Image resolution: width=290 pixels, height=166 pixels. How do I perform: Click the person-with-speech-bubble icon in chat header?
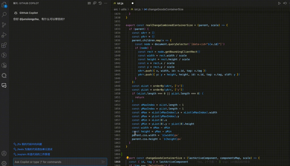(x=95, y=3)
